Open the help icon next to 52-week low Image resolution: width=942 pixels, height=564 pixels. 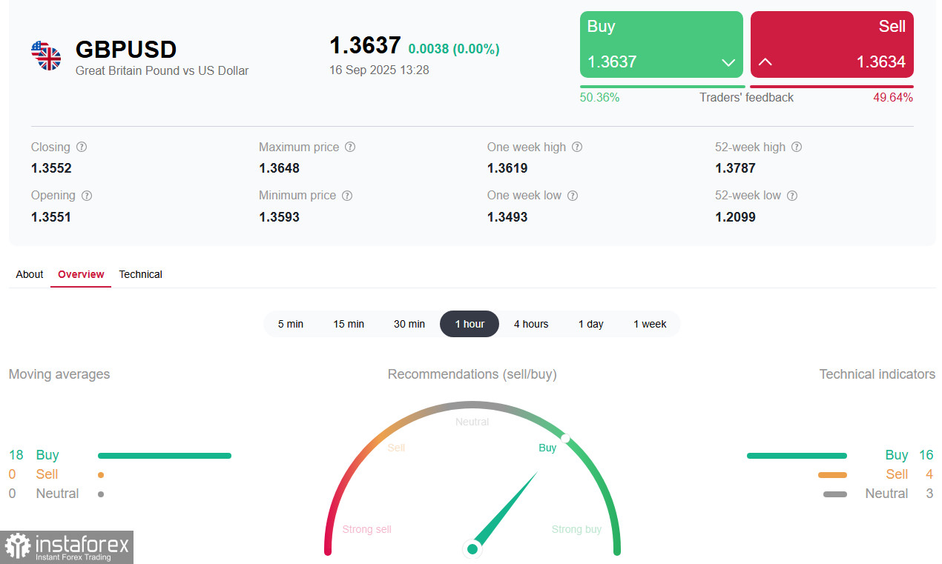792,196
